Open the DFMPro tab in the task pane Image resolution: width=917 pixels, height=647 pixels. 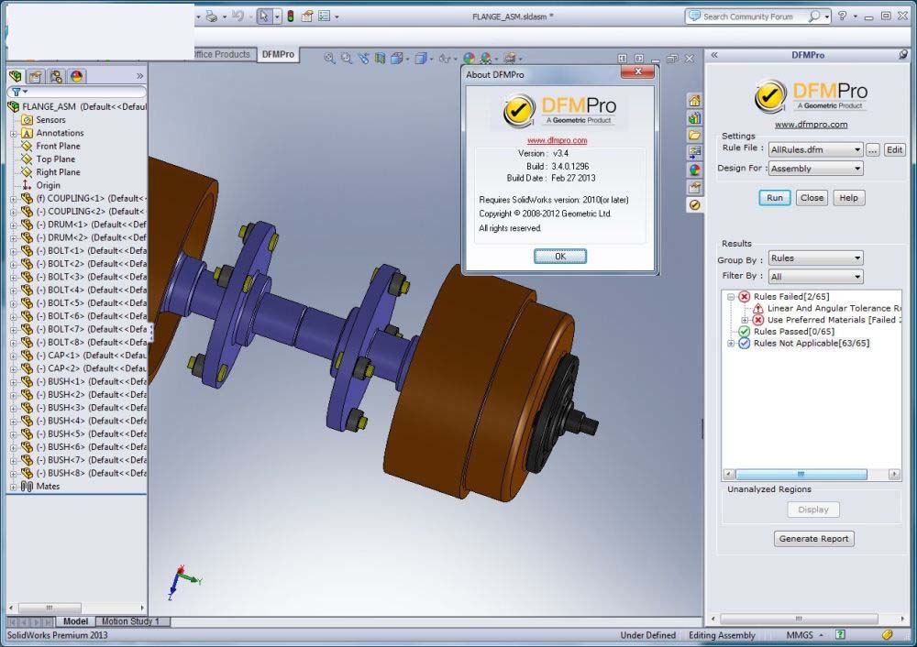click(x=695, y=205)
